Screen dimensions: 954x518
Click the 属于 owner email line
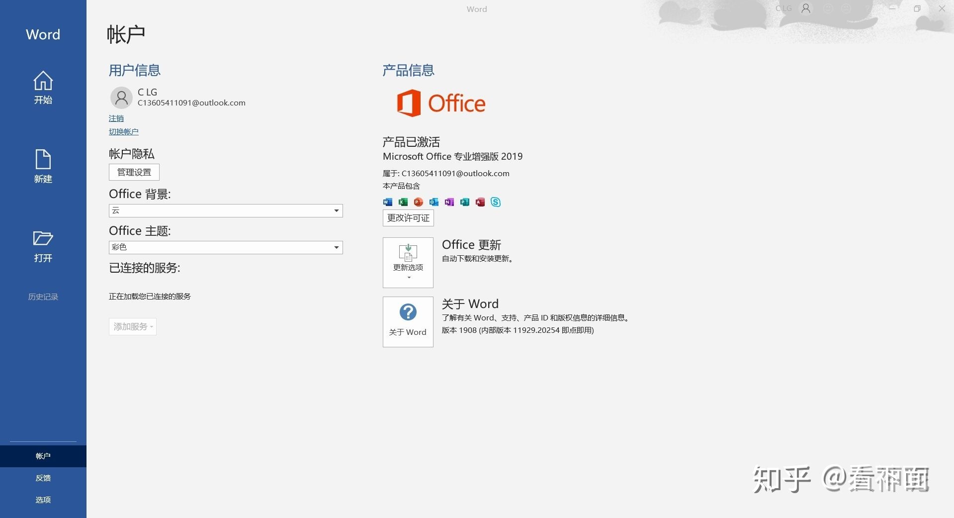pyautogui.click(x=446, y=173)
